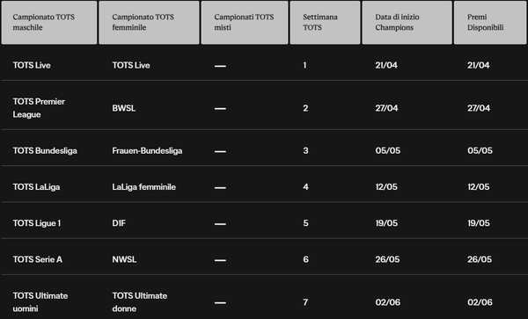The height and width of the screenshot is (319, 528).
Task: Click the Campionato TOTS maschile column header
Action: click(x=49, y=23)
